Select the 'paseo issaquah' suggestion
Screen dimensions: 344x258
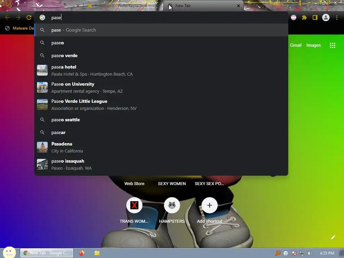[x=161, y=165]
